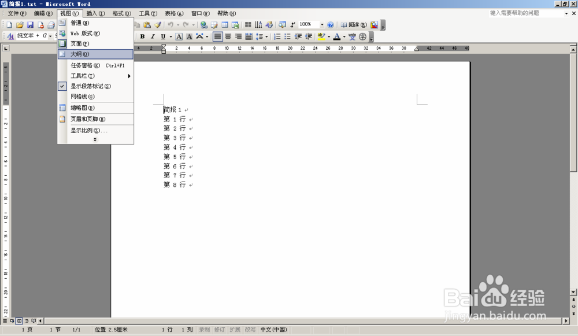578x336 pixels.
Task: Click 修订 track changes status indicator
Action: pos(219,330)
